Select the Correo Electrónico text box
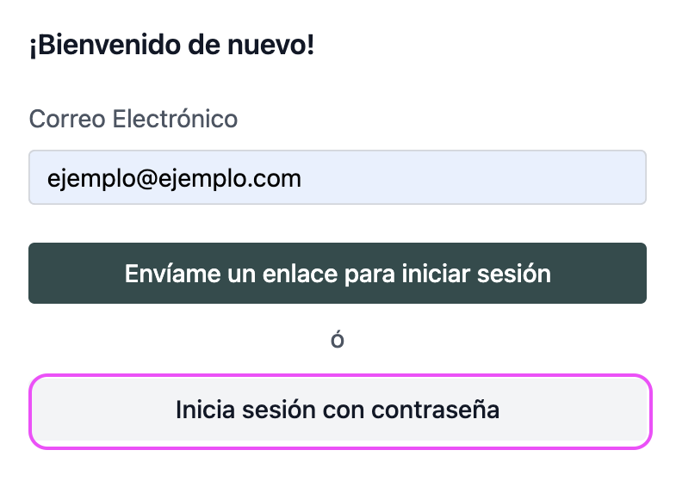 pyautogui.click(x=337, y=178)
